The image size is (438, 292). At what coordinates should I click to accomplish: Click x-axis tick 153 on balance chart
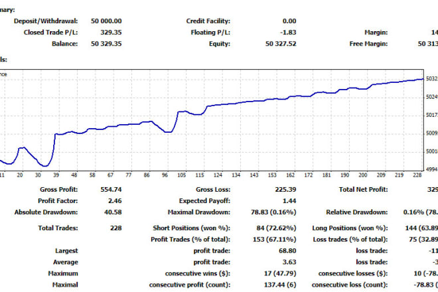(272, 175)
